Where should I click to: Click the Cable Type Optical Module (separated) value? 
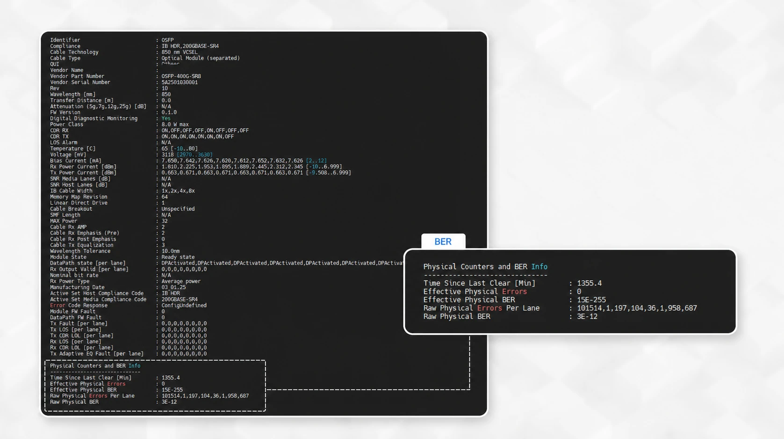[200, 58]
